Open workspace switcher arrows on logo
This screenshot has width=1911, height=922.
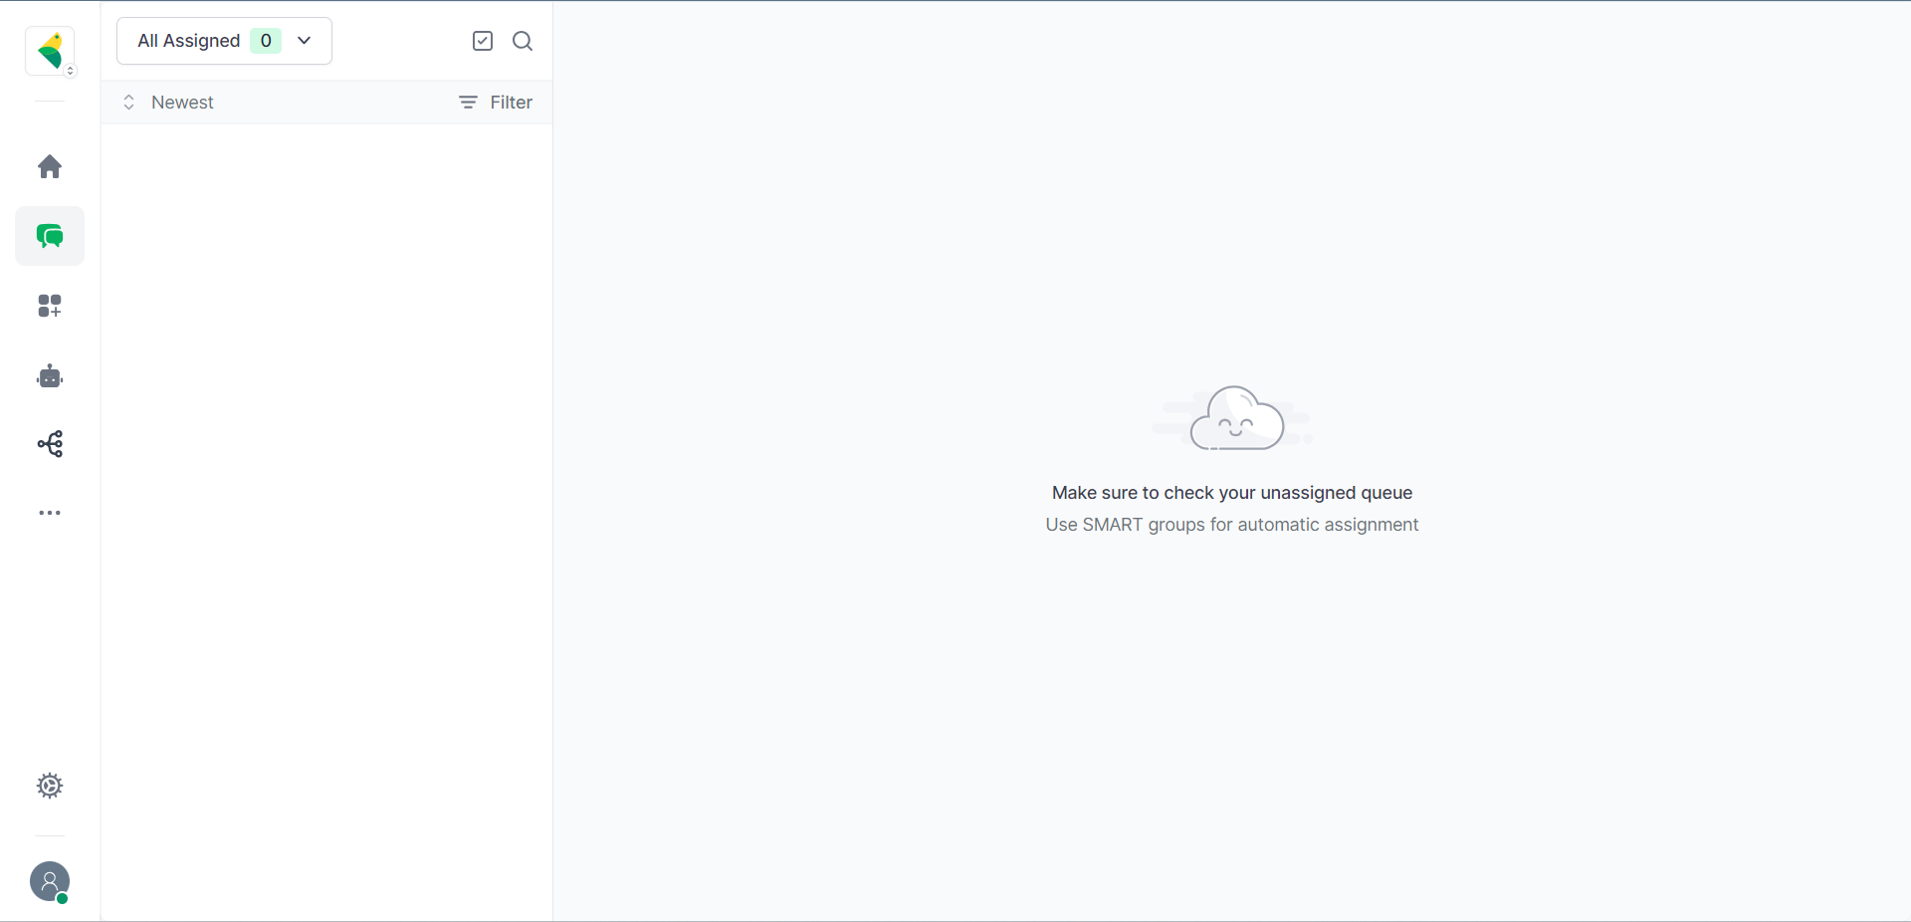tap(71, 71)
